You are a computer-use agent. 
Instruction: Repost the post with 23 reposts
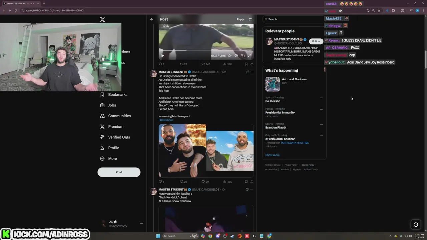click(183, 64)
